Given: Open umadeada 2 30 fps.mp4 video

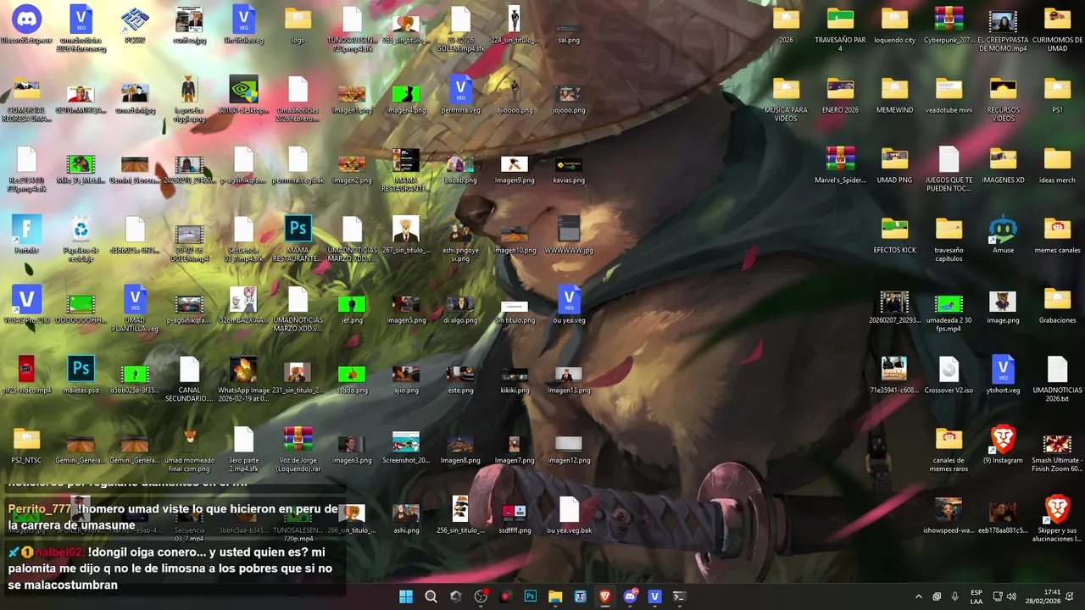Looking at the screenshot, I should 949,309.
